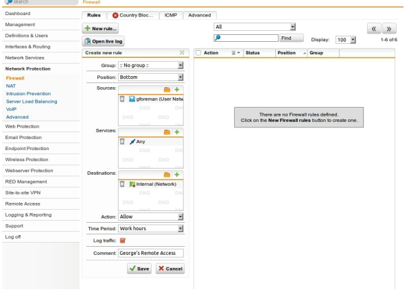409x294 pixels.
Task: Open the Advanced tab
Action: coord(200,15)
